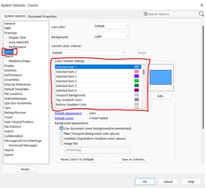Open the Default scene link
206x188 pixels.
click(64, 118)
